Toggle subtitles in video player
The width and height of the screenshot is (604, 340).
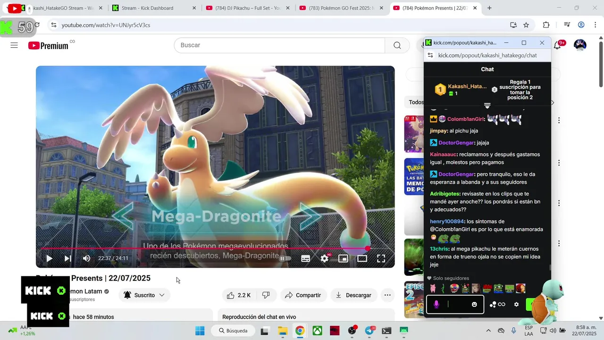[x=305, y=258]
